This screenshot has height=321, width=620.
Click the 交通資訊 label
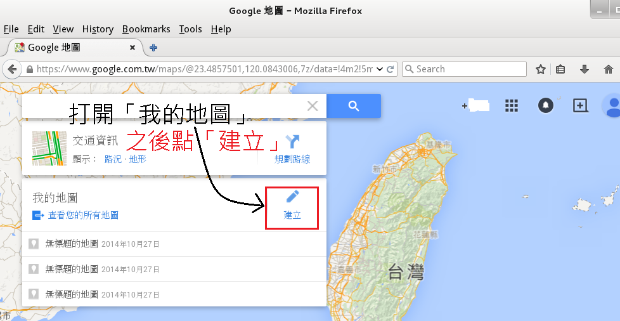coord(95,140)
